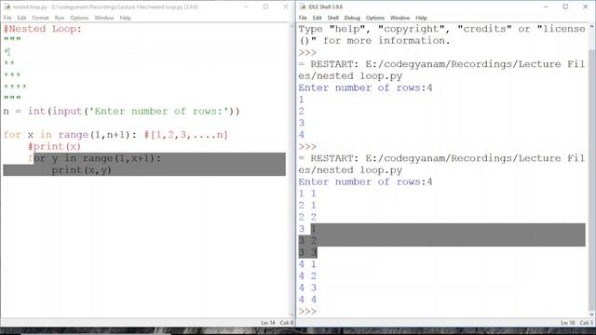Open Format menu in editor window
Screen dimensions: 596x335
tap(40, 18)
